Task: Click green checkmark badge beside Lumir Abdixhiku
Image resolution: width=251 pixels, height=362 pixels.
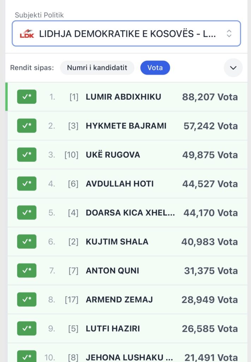Action: click(27, 97)
